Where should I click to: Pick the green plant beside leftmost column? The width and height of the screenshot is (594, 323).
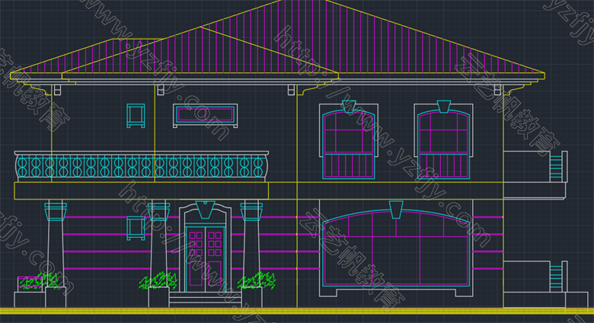click(x=38, y=281)
